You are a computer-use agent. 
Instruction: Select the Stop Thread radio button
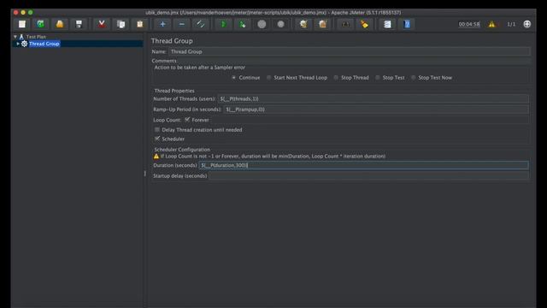pyautogui.click(x=336, y=78)
